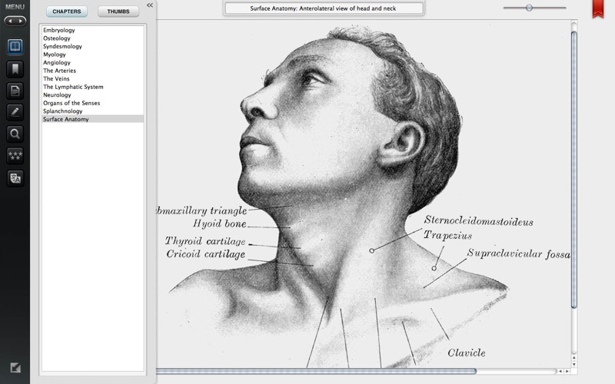615x384 pixels.
Task: Open the Embryology chapter
Action: [92, 30]
